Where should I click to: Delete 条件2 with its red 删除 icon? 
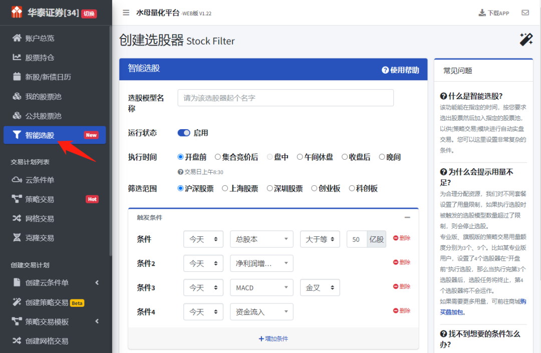(396, 262)
